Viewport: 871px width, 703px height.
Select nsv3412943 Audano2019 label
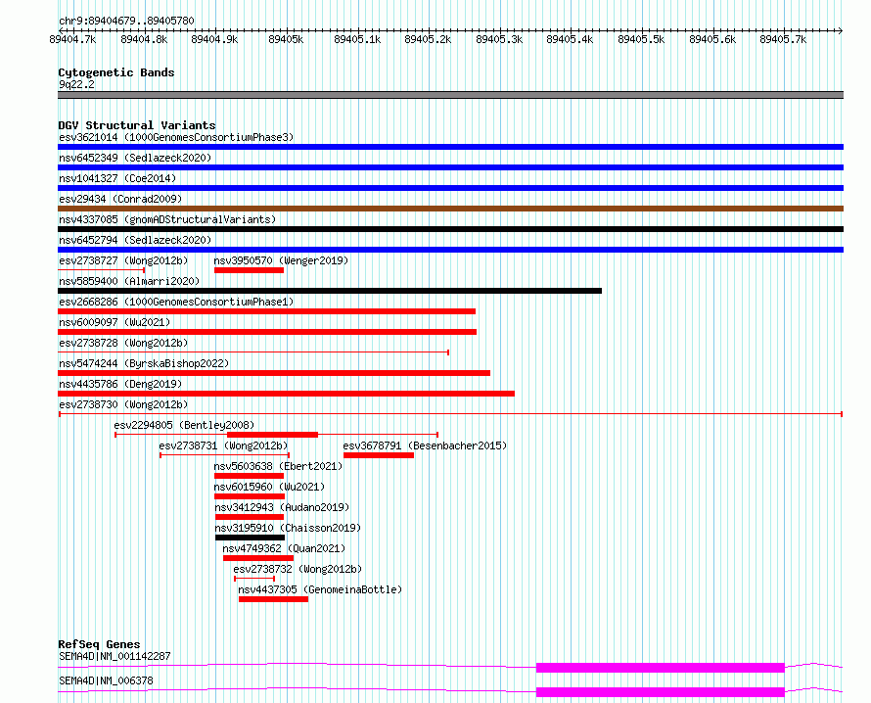point(282,507)
